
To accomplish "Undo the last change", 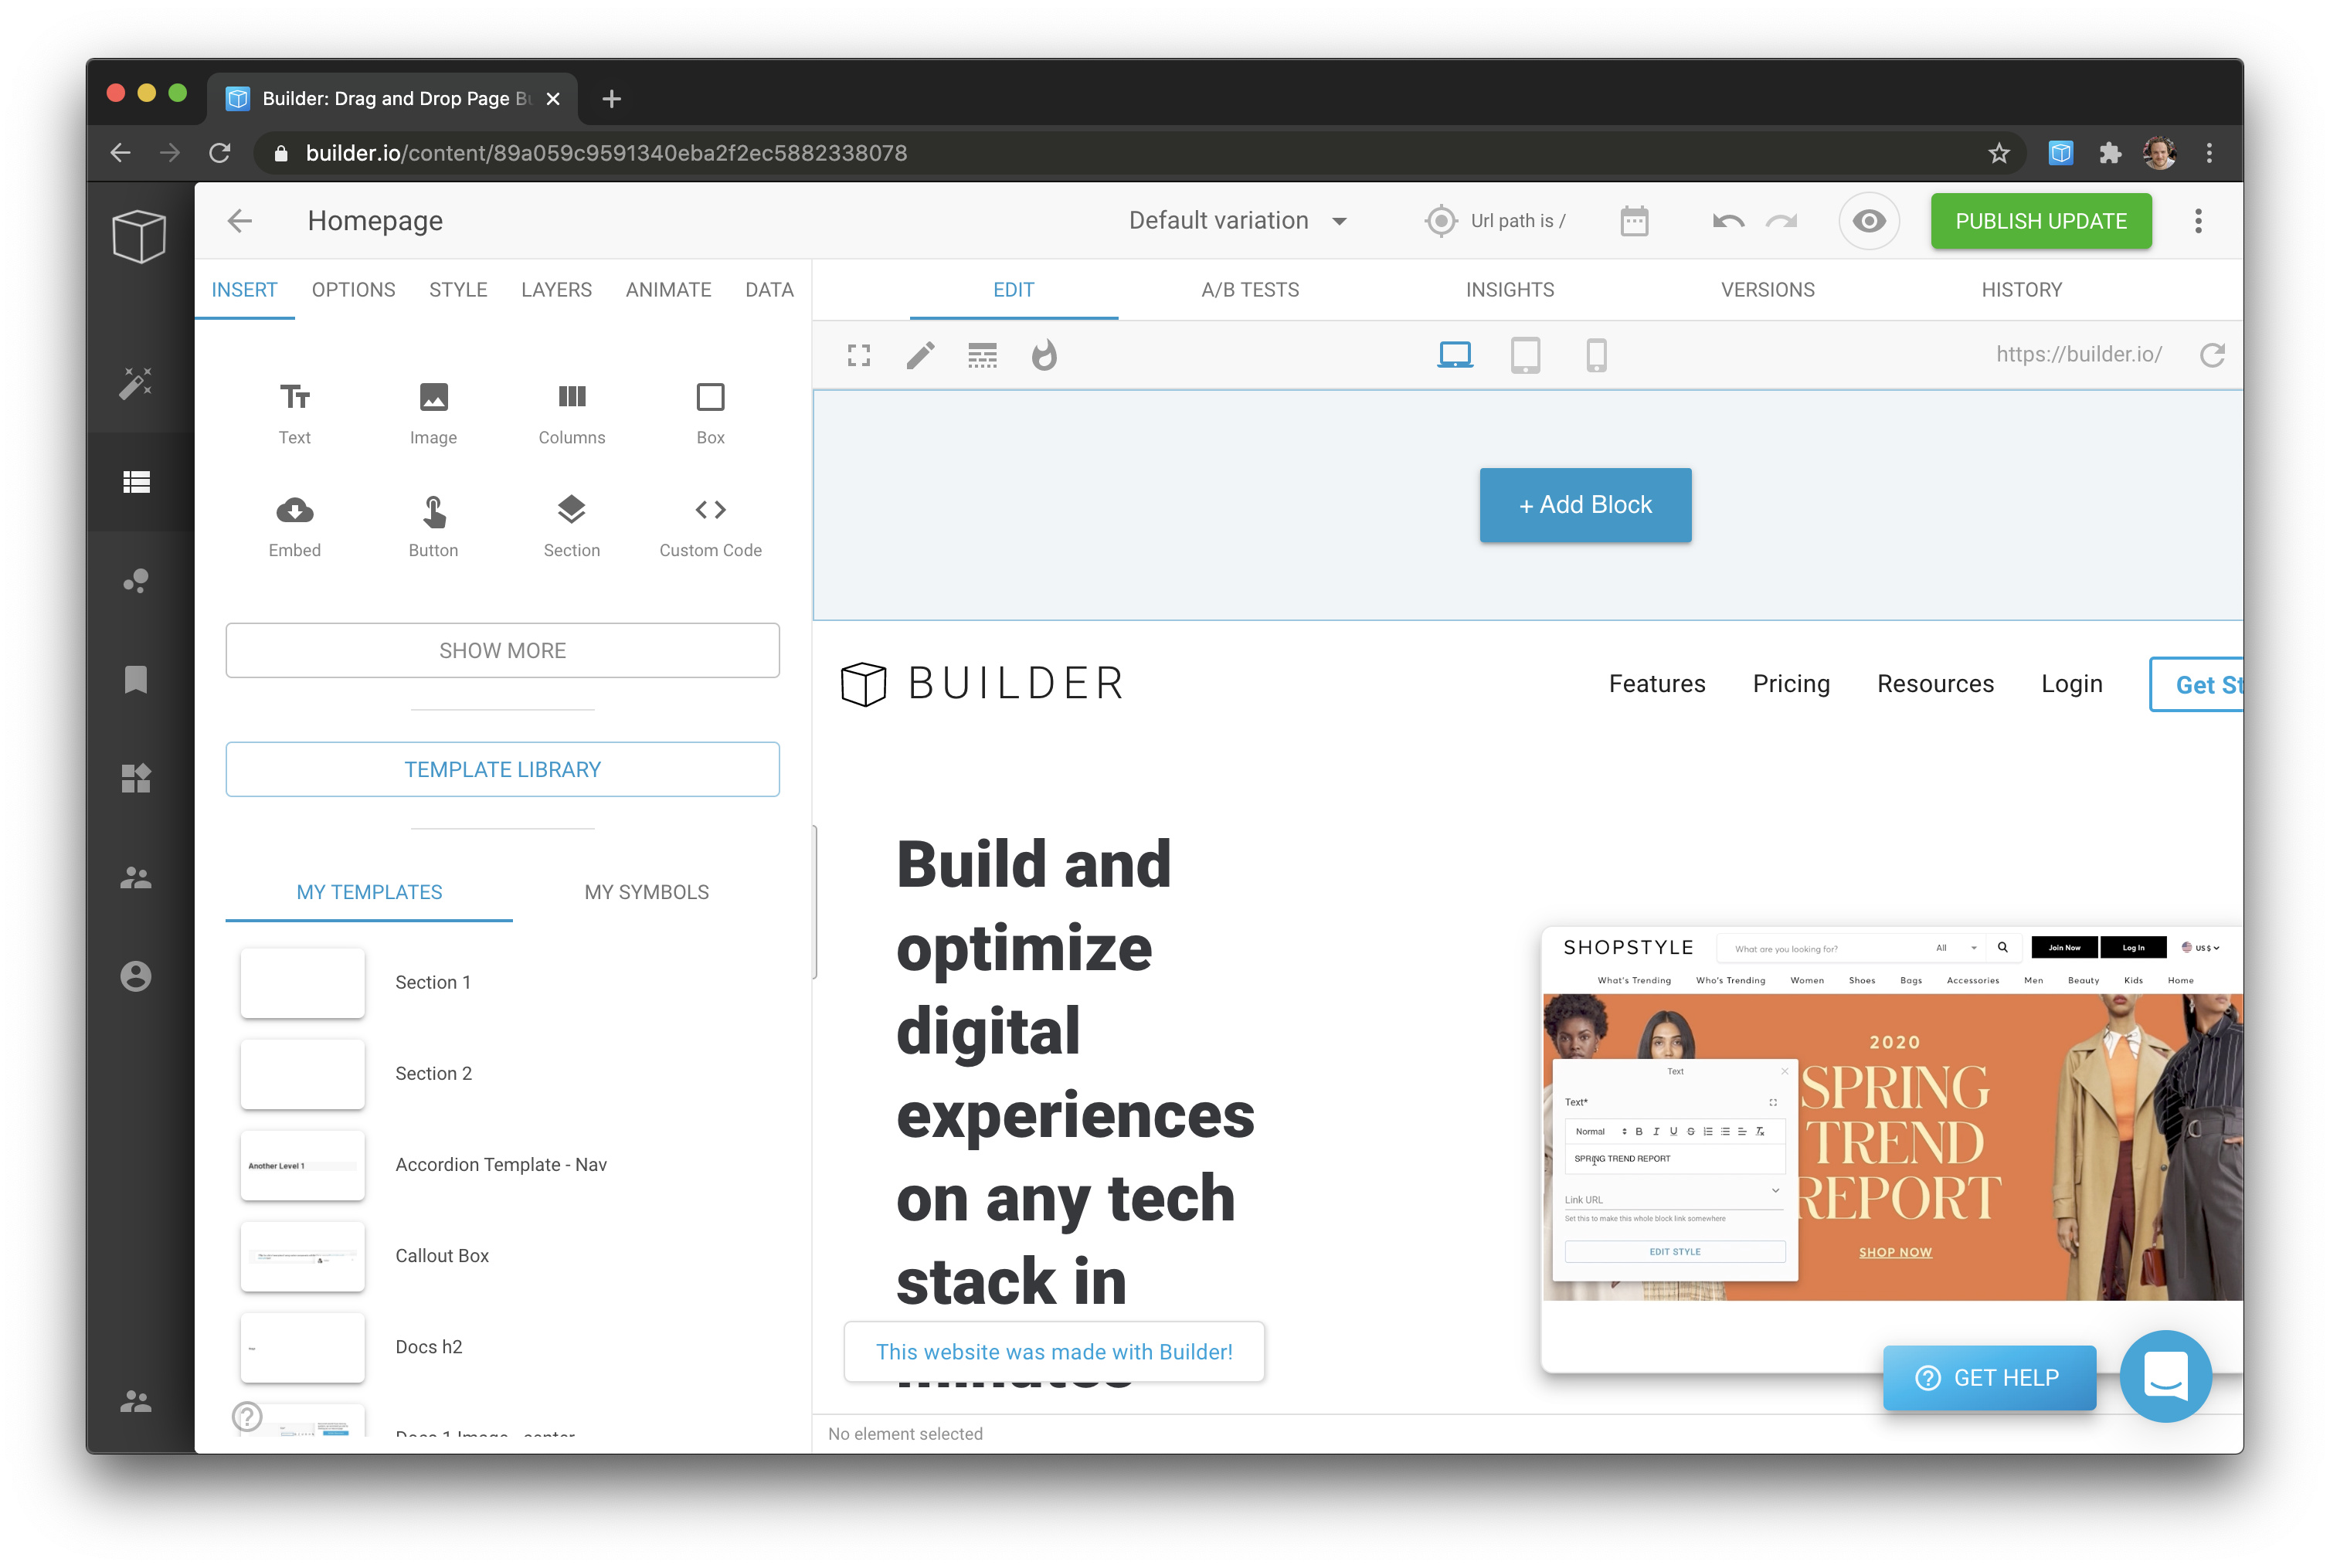I will pos(1729,221).
